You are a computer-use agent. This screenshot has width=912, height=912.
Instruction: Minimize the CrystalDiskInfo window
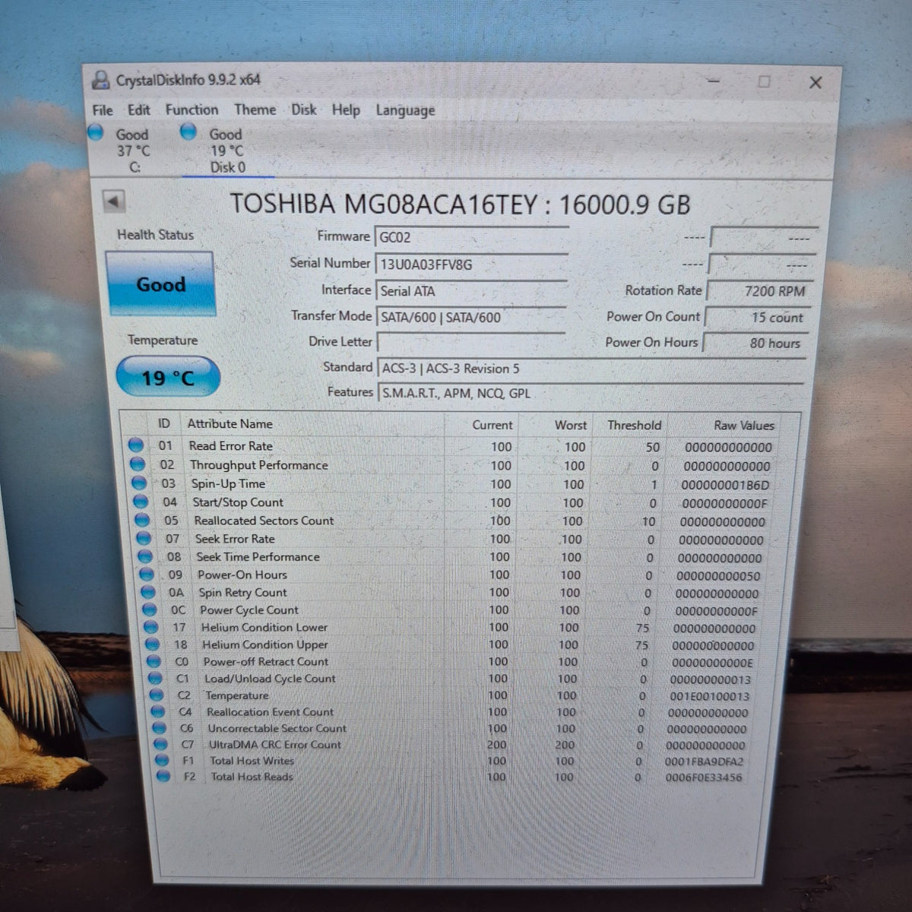pos(714,81)
